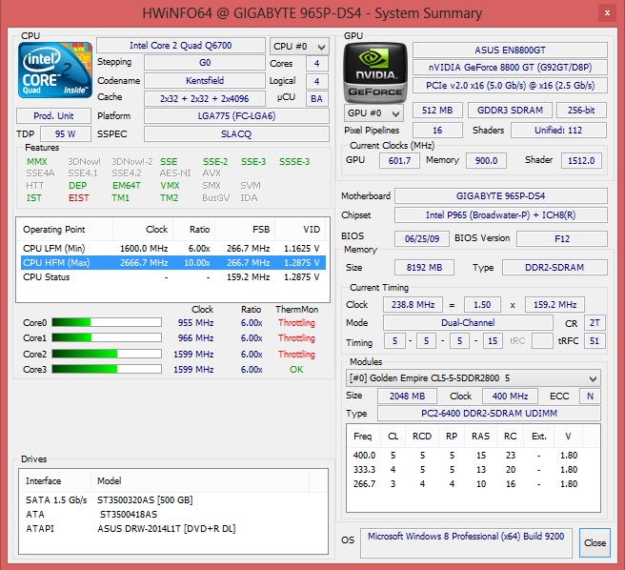Click the 2T command rate field

[x=595, y=323]
